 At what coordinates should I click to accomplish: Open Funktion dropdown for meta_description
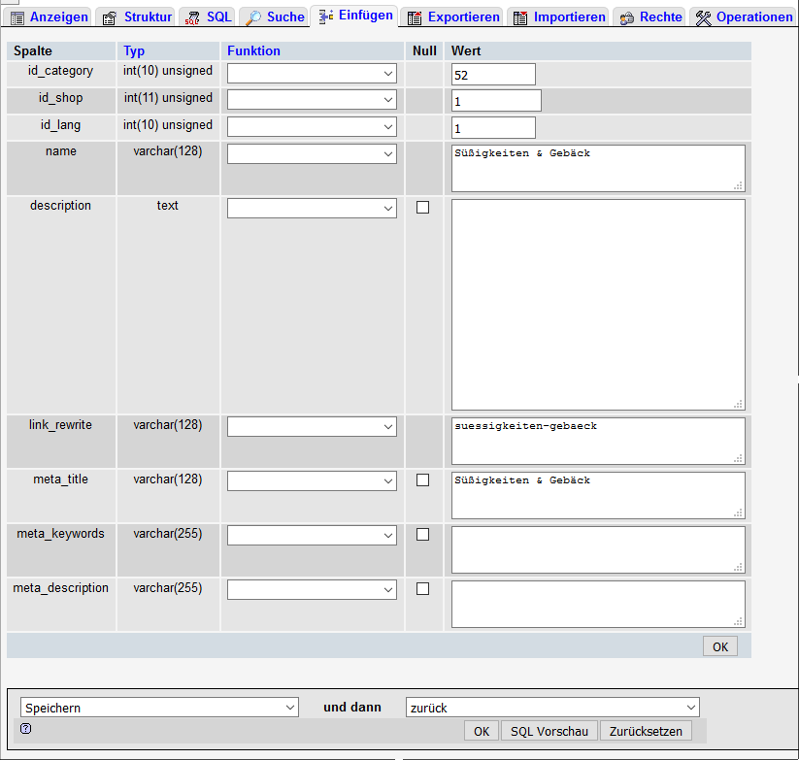point(312,590)
